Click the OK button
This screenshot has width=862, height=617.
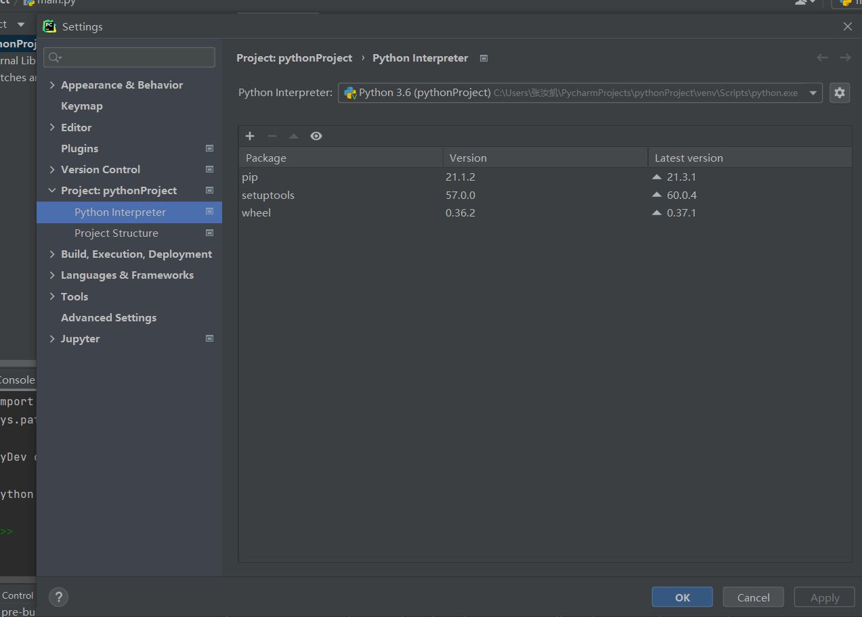pos(682,597)
